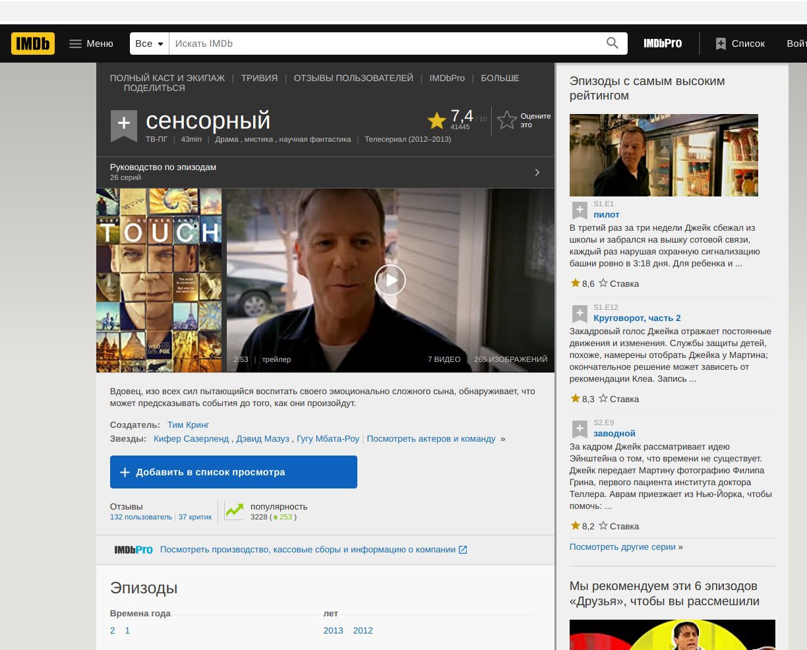This screenshot has width=807, height=650.
Task: Open 265 ИЗОБРАЖЕНИЙ gallery
Action: pos(511,359)
